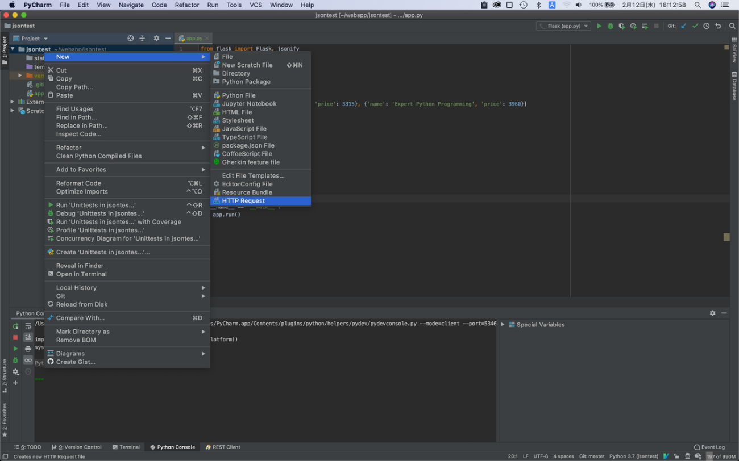Select the app.py editor tab
Viewport: 739px width, 461px height.
point(193,38)
